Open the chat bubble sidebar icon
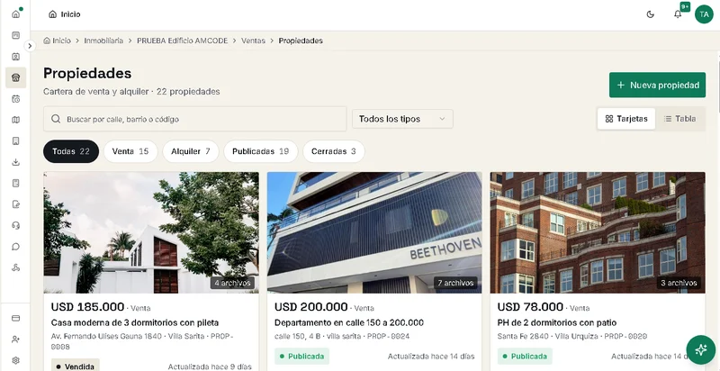The height and width of the screenshot is (371, 720). click(15, 247)
